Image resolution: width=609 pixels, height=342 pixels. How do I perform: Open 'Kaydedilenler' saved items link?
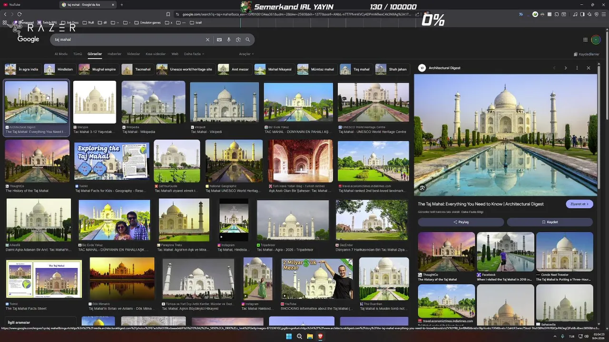pyautogui.click(x=586, y=54)
